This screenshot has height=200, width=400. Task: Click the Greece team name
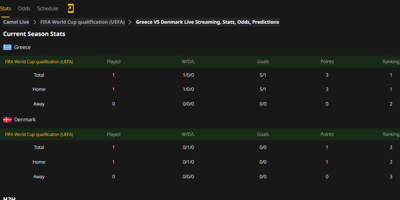[x=23, y=47]
